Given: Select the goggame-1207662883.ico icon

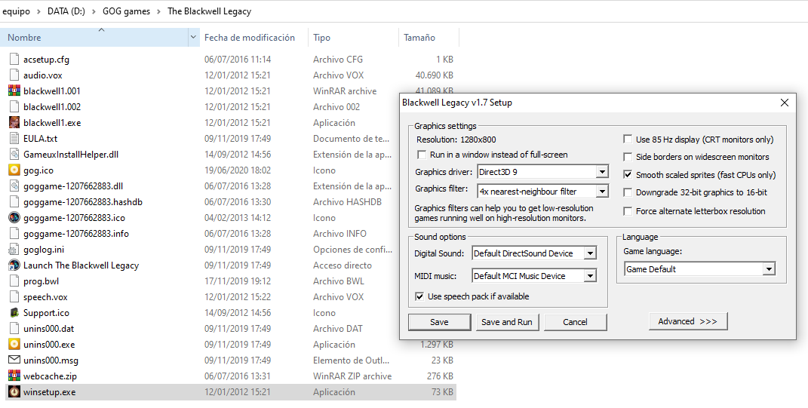Looking at the screenshot, I should (14, 218).
